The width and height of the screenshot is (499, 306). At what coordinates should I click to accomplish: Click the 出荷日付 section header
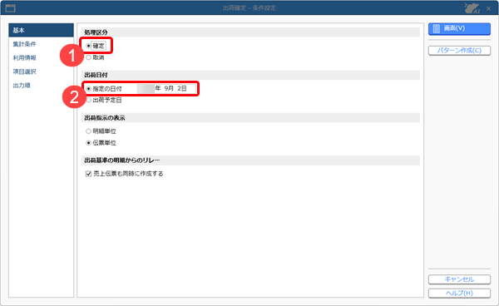coord(250,75)
